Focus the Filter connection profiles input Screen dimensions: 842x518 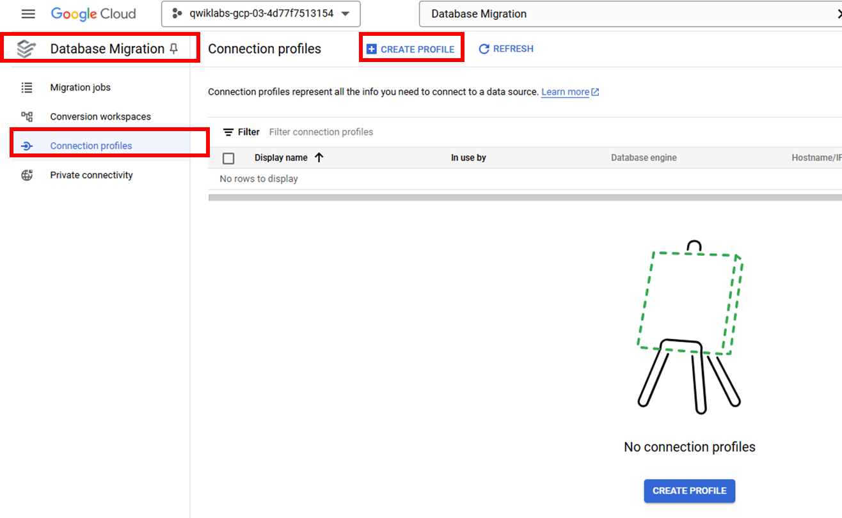point(321,132)
